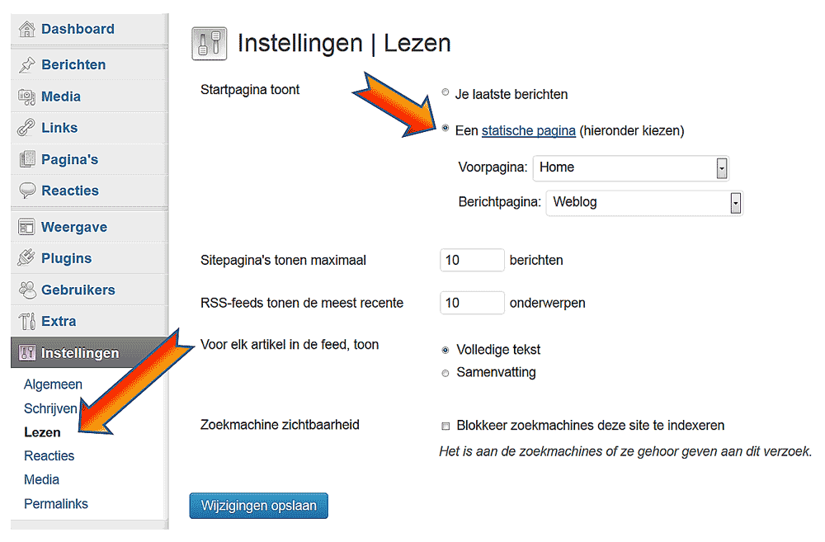This screenshot has width=825, height=542.
Task: Click the 'Wijzigingen opslaan' button
Action: coord(258,506)
